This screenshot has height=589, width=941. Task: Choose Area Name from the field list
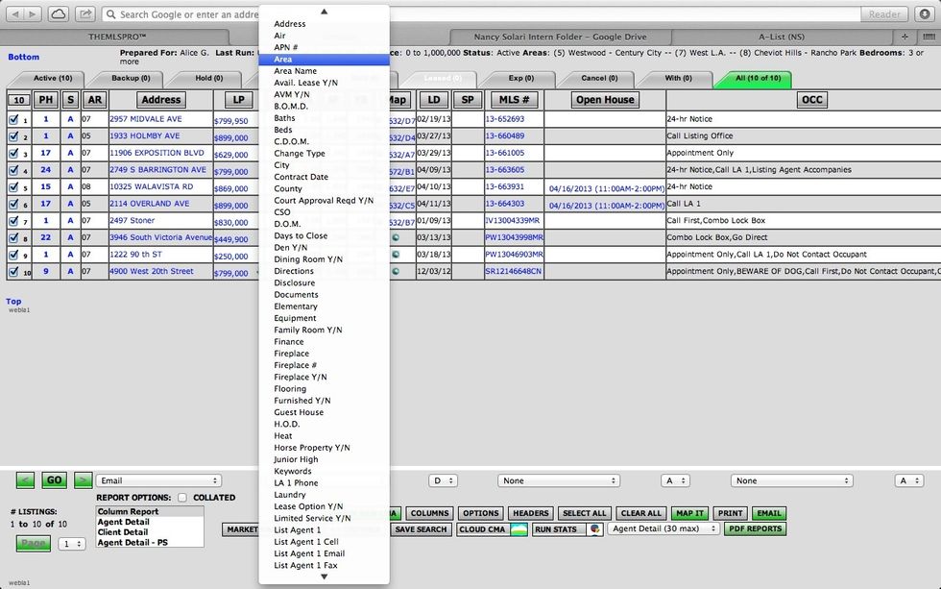point(325,71)
